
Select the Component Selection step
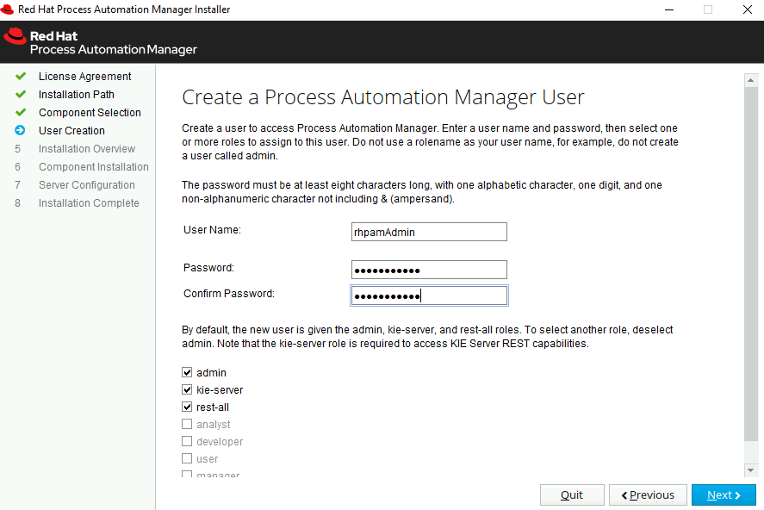click(x=90, y=113)
